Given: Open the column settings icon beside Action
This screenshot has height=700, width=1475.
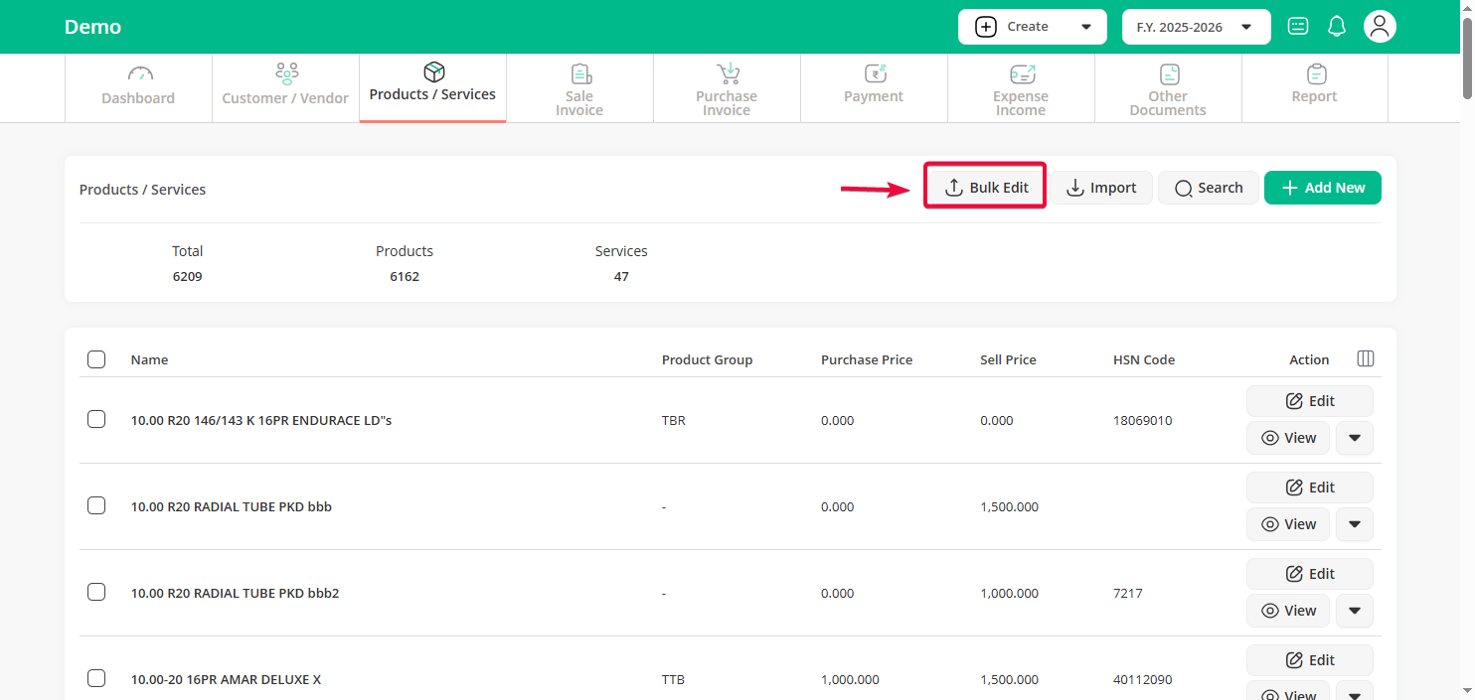Looking at the screenshot, I should click(1366, 358).
